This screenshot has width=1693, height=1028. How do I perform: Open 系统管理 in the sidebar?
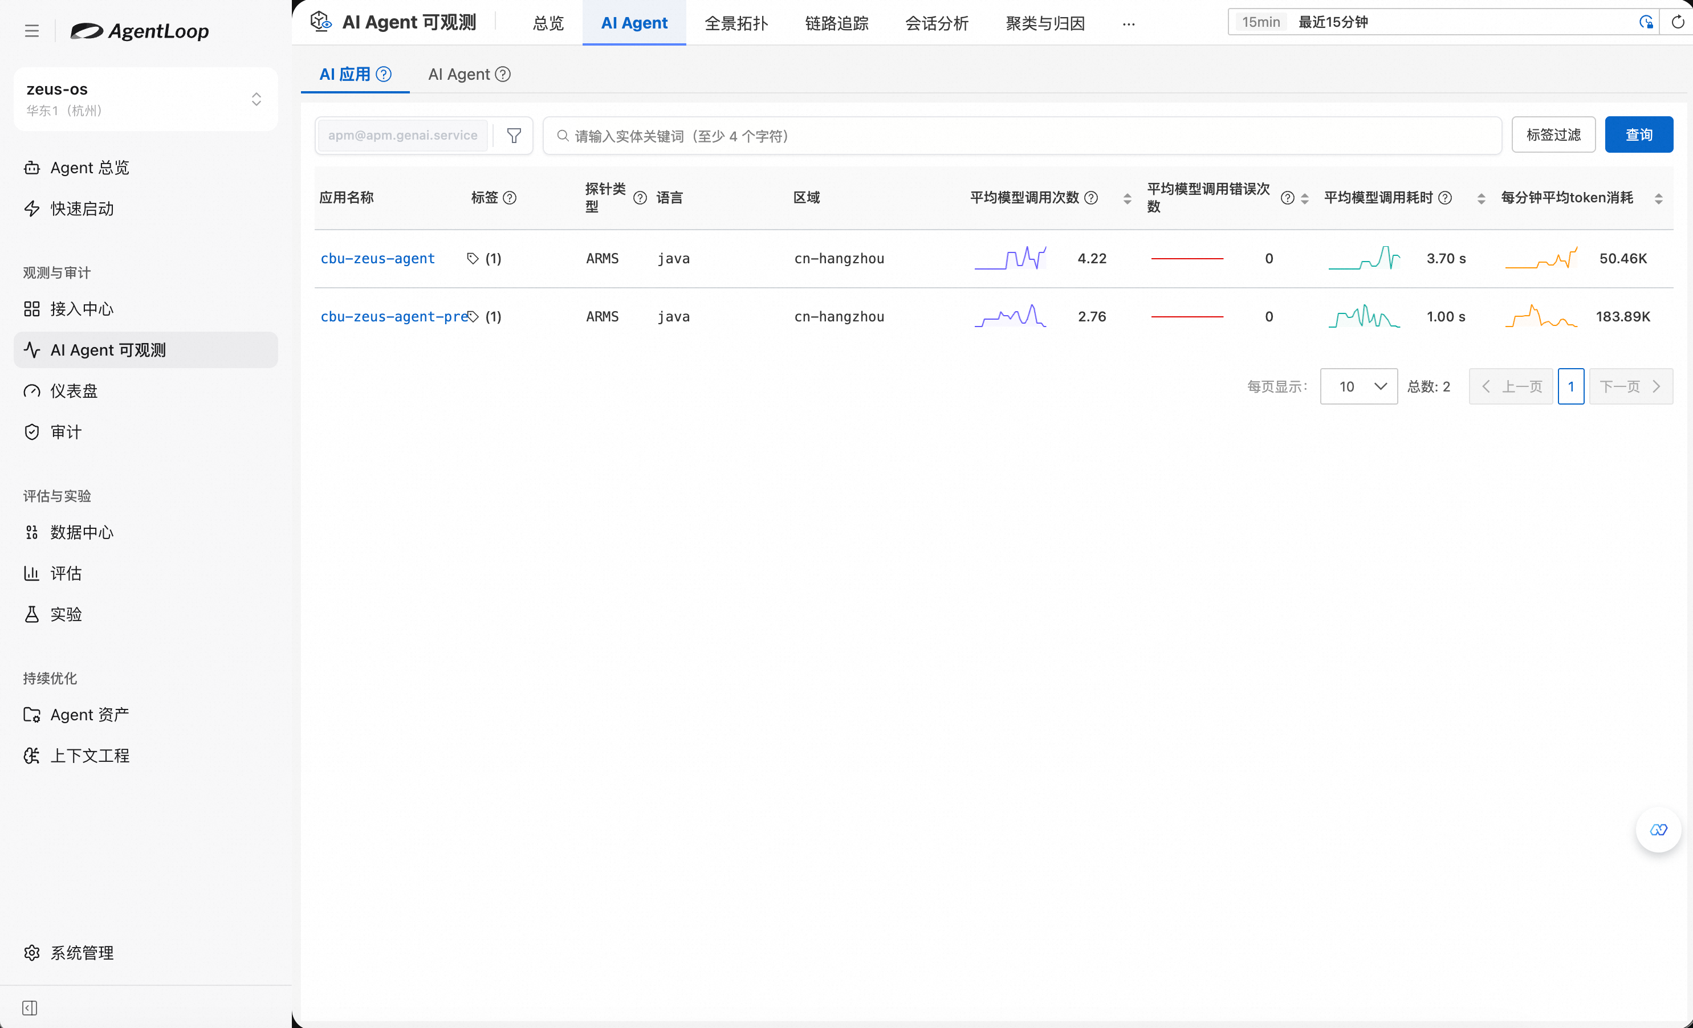click(x=146, y=952)
